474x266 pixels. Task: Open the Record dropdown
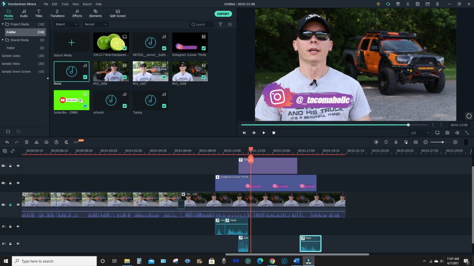click(x=96, y=24)
